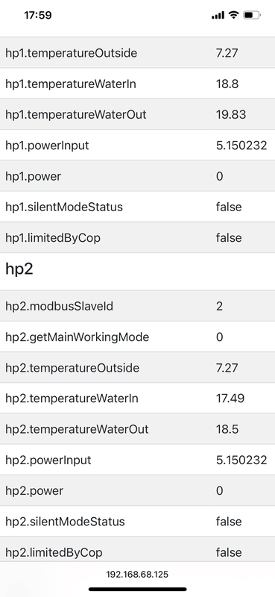Tap the Wi-Fi status icon
Viewport: 275px width, 597px height.
(233, 15)
